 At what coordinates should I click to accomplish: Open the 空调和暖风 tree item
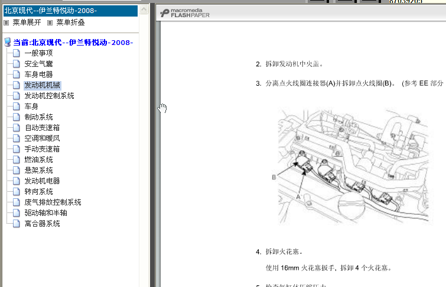(x=42, y=138)
